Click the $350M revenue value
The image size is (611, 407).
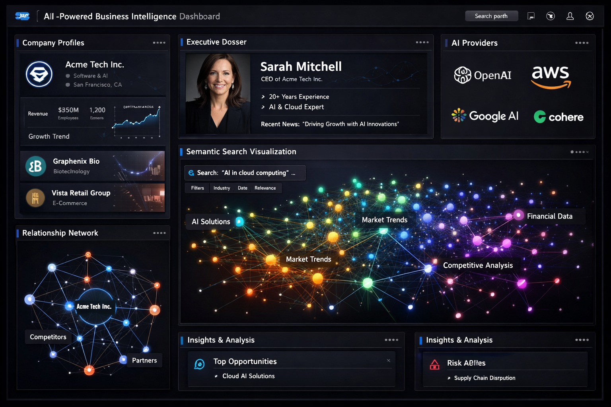(68, 110)
